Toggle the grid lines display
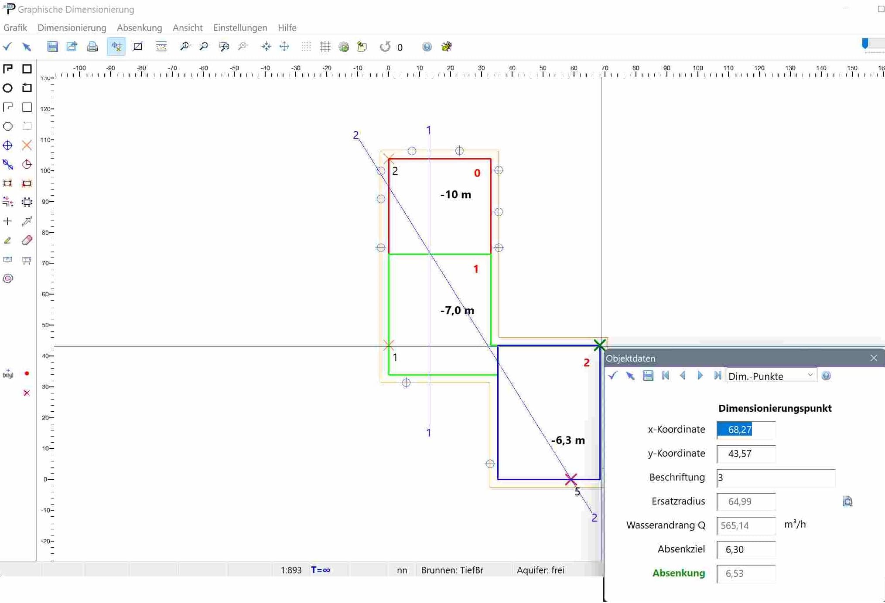885x603 pixels. click(325, 47)
